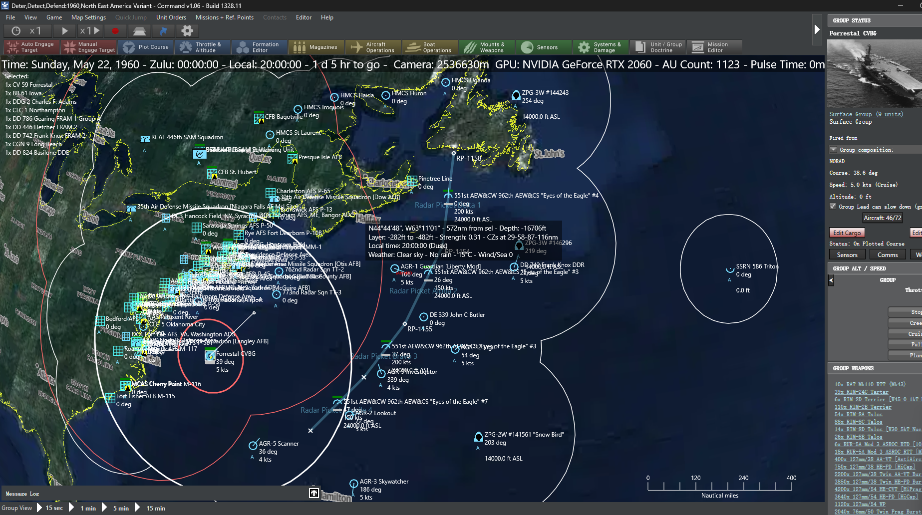Select the RCAF 446th SAM Squadron icon

coord(145,139)
